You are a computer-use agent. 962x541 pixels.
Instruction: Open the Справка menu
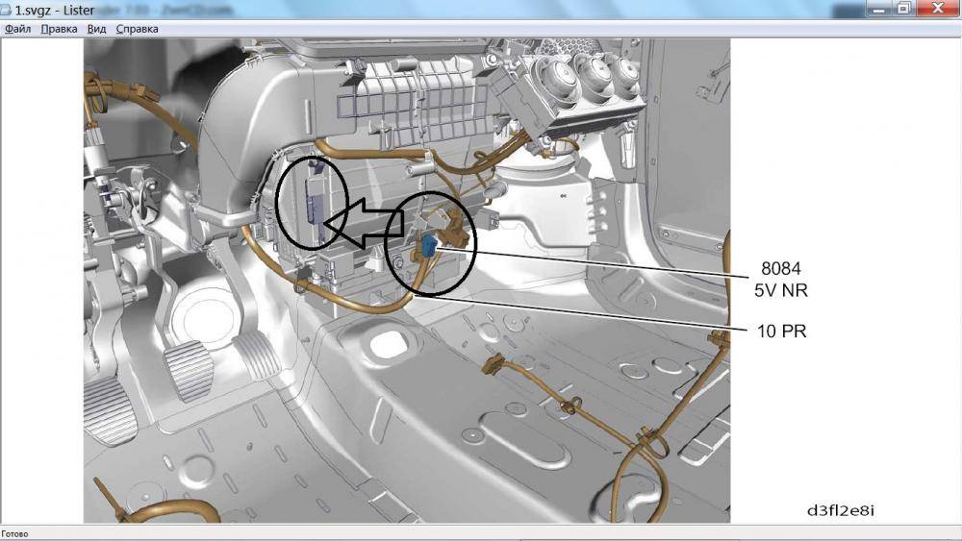pyautogui.click(x=137, y=29)
